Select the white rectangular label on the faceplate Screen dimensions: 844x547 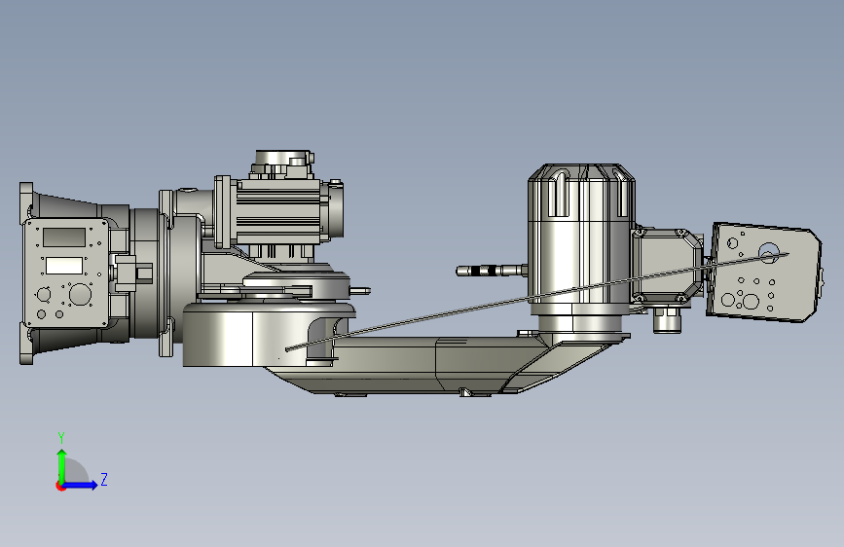click(x=64, y=266)
